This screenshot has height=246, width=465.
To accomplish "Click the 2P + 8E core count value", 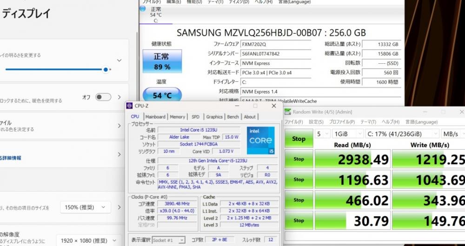I will [x=220, y=239].
